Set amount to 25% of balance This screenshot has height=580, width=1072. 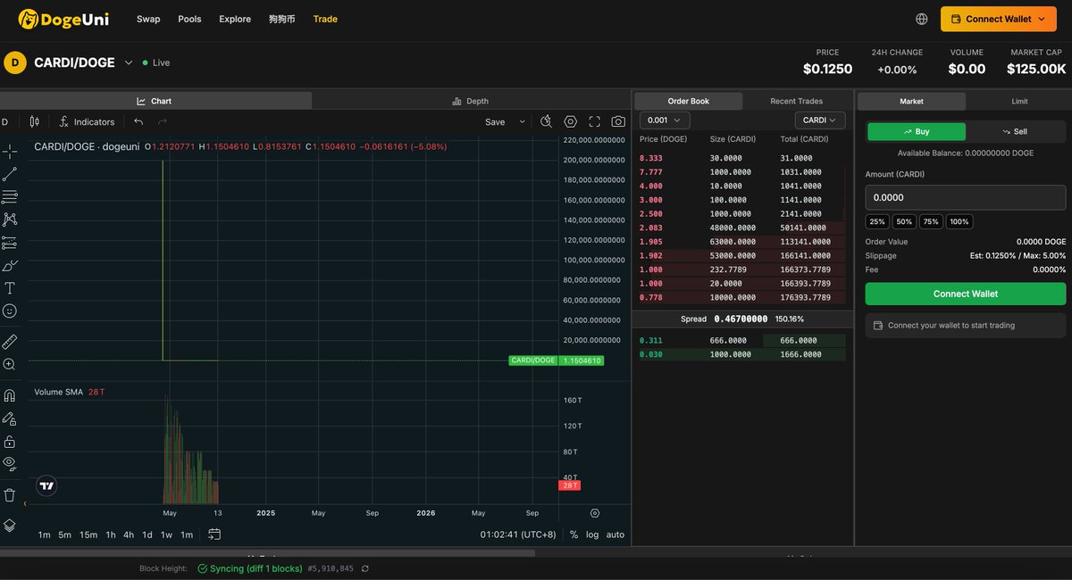click(877, 221)
